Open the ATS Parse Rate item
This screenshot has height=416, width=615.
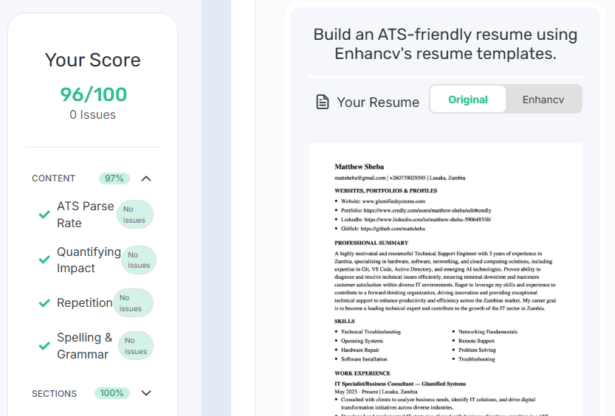[x=86, y=214]
